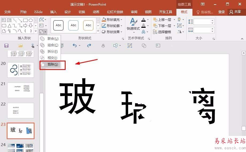Apply the gold outline Abc shape style
Viewport: 246px width, 152px height.
coord(88,25)
